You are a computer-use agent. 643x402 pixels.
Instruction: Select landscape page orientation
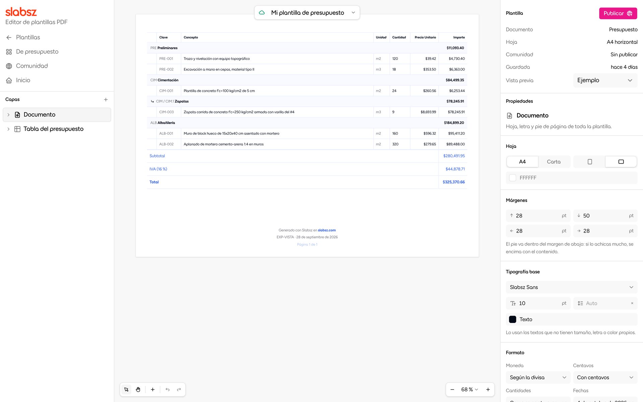tap(621, 161)
